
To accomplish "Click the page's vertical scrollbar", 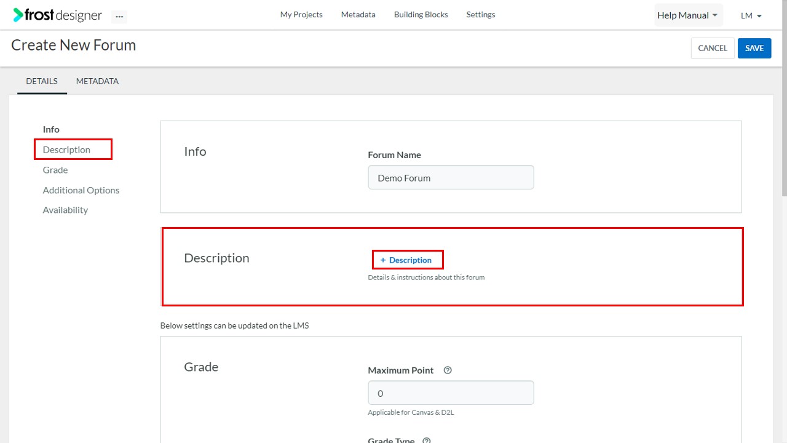I will 783,98.
